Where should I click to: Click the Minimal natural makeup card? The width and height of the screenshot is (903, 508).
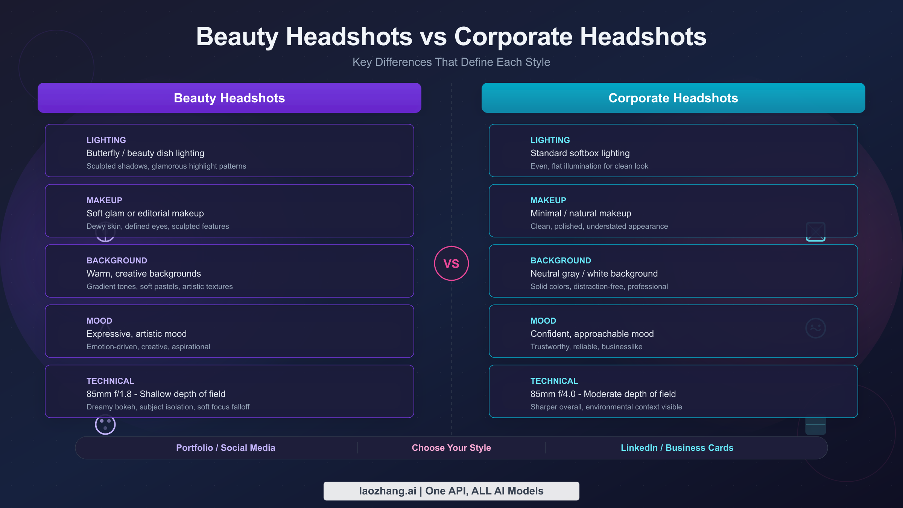pos(673,211)
